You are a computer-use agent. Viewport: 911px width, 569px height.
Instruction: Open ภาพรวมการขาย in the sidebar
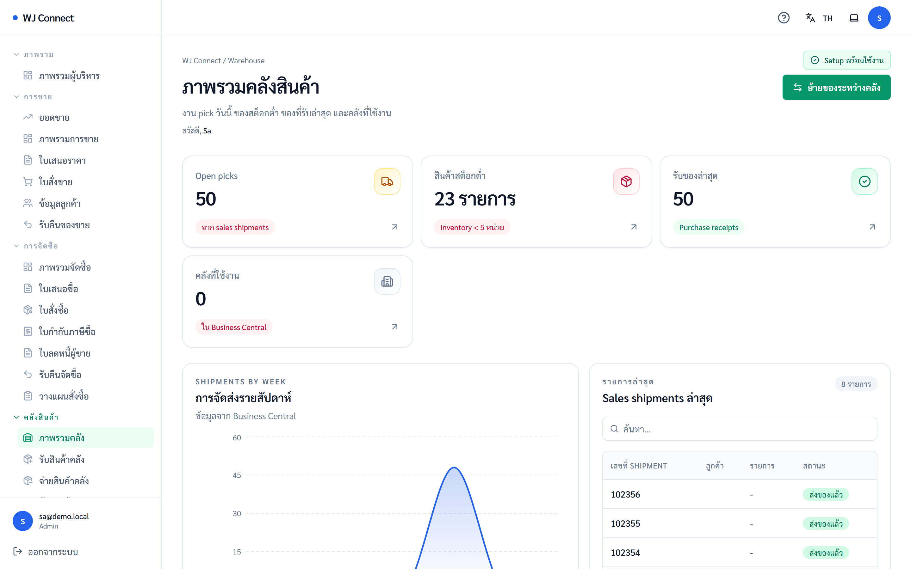(x=85, y=139)
